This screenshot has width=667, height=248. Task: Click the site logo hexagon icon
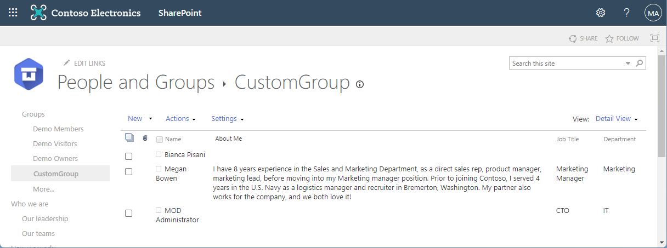[x=29, y=74]
